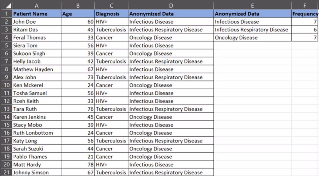Image resolution: width=319 pixels, height=176 pixels.
Task: Click the Frequency header cell
Action: click(305, 14)
